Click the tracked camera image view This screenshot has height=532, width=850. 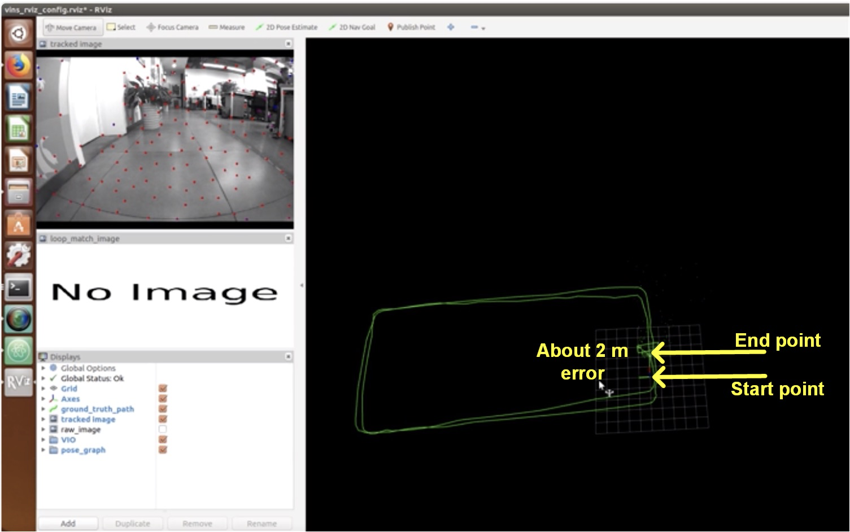pyautogui.click(x=165, y=139)
